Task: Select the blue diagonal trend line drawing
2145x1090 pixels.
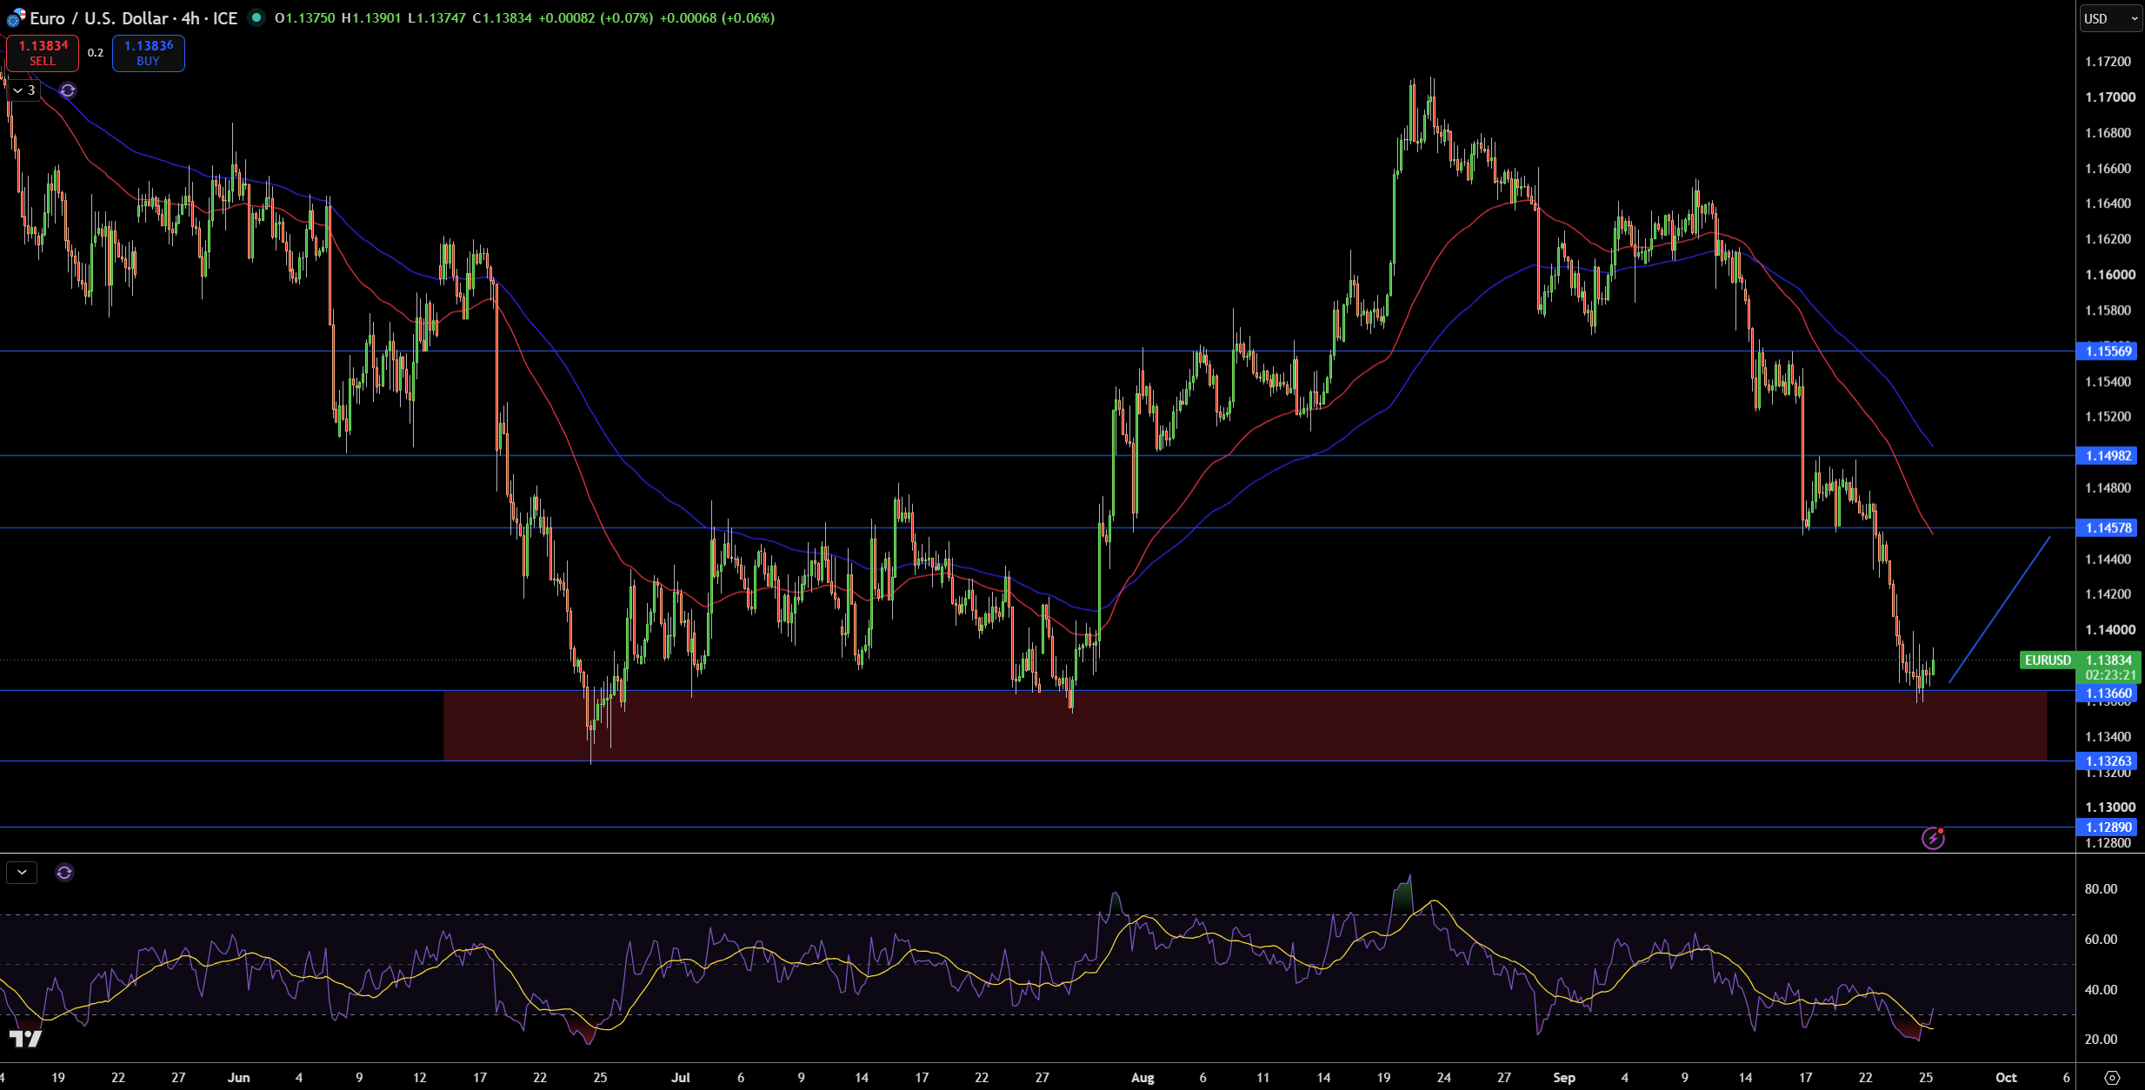Action: (x=2000, y=609)
